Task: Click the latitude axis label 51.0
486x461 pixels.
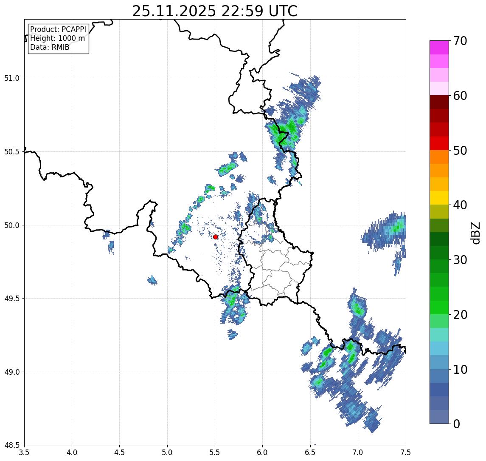Action: pos(11,78)
